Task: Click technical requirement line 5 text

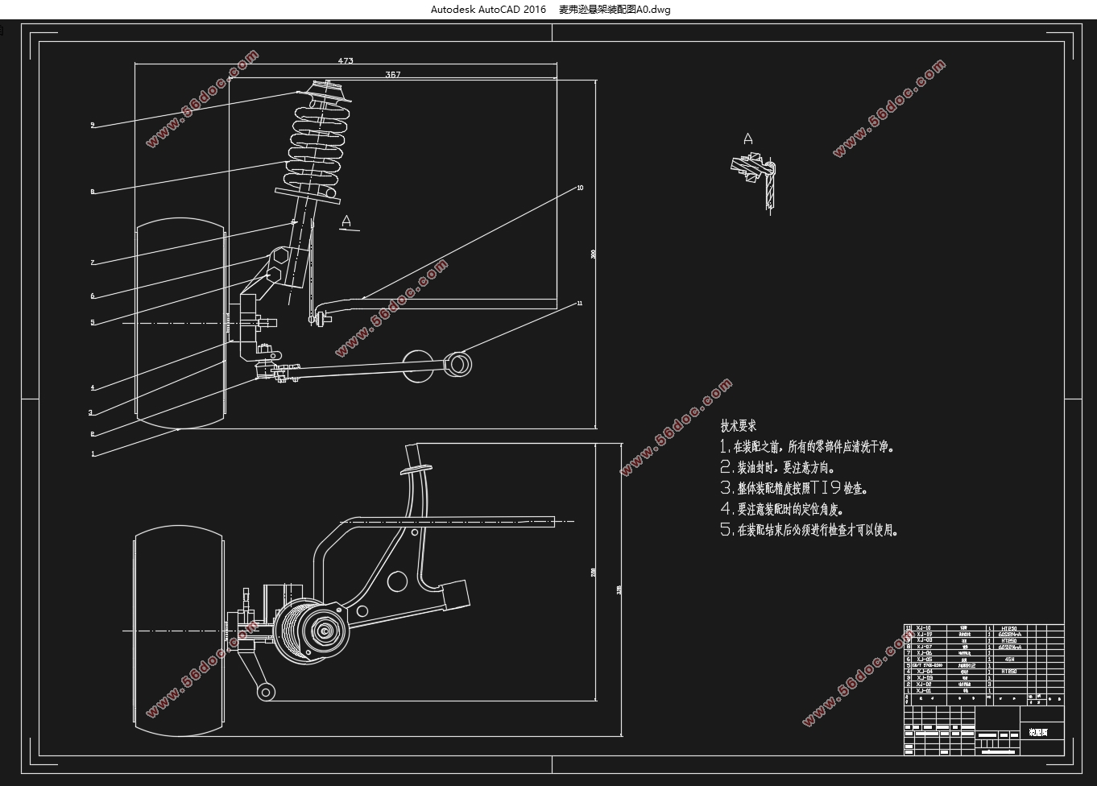Action: [809, 530]
